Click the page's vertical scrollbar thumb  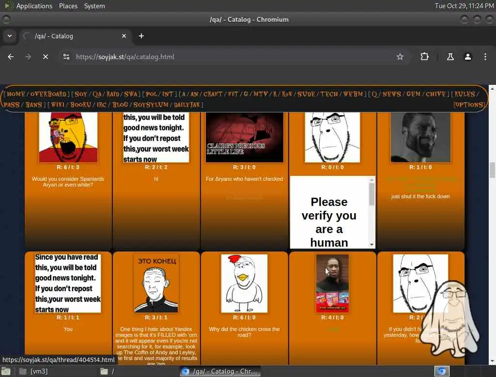click(492, 170)
